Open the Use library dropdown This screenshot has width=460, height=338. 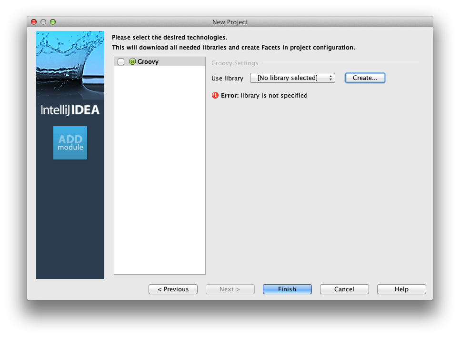tap(292, 78)
